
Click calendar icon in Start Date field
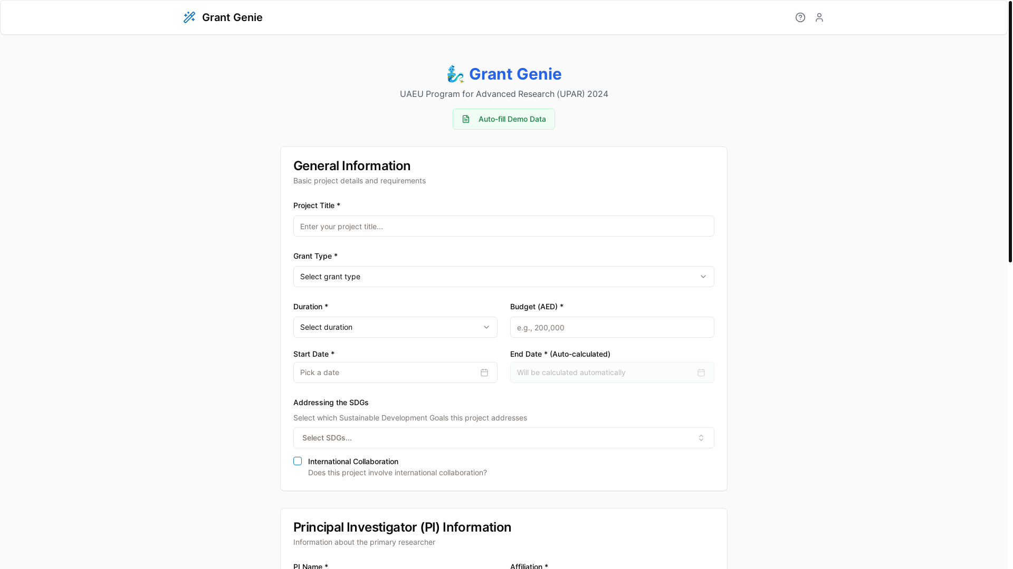484,372
